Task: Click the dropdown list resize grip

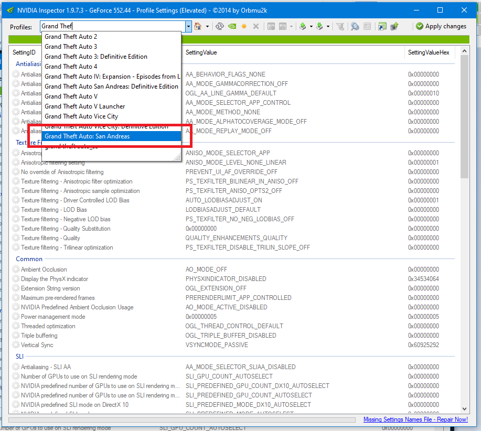Action: coord(177,158)
